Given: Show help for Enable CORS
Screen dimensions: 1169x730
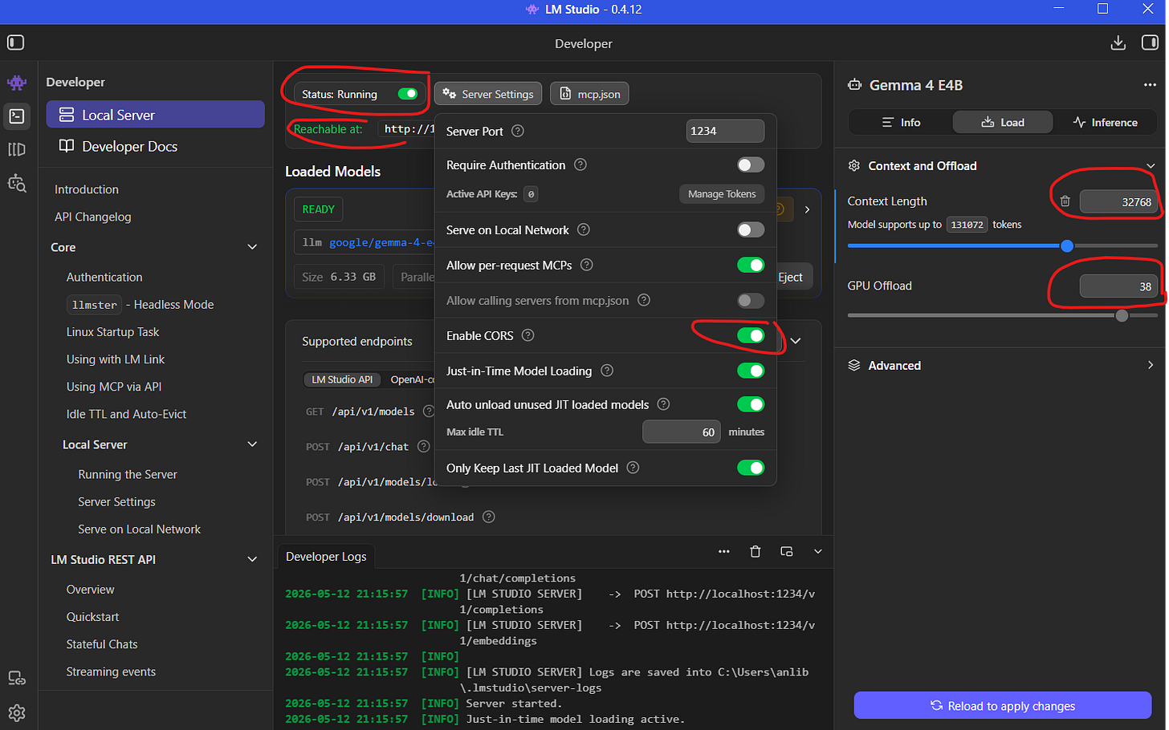Looking at the screenshot, I should [527, 335].
